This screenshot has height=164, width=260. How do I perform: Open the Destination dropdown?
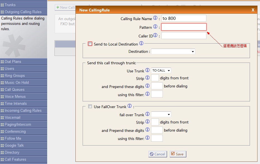[173, 52]
